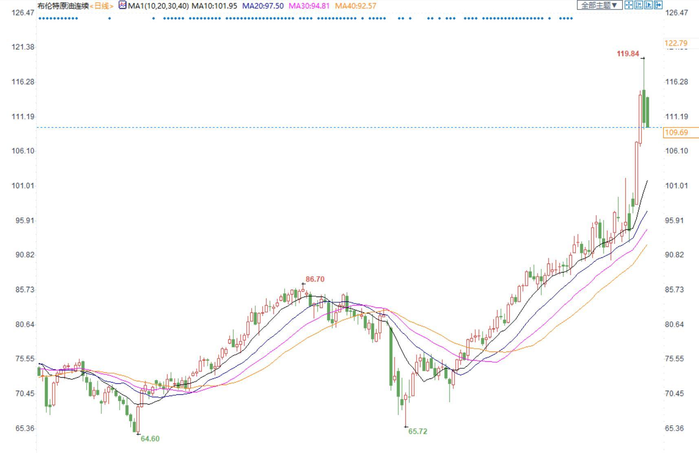Screen dimensions: 699x453
Task: Click the 119.84 high price marker
Action: pyautogui.click(x=628, y=54)
